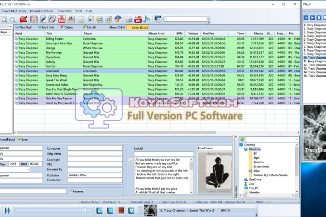
Task: Click the picture-with-pen toolbar icon
Action: (x=52, y=19)
